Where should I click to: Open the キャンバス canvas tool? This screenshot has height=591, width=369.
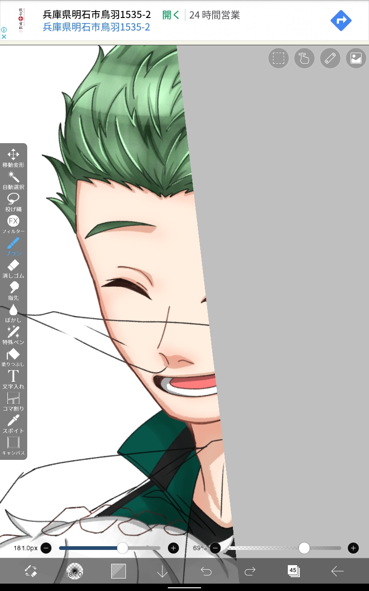13,446
